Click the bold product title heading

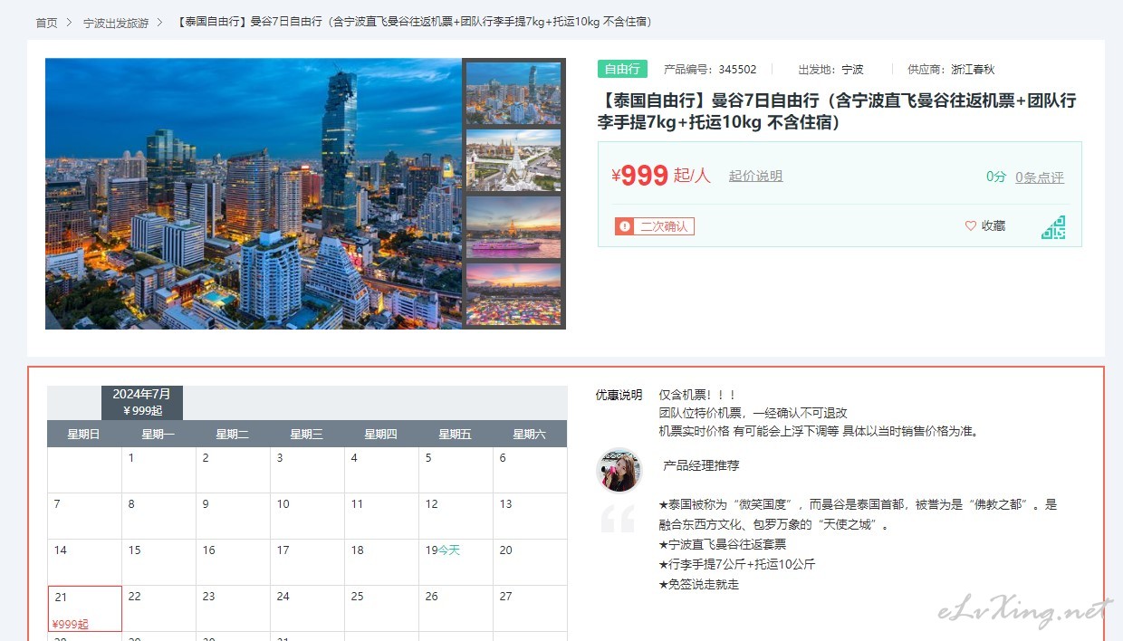[x=837, y=111]
